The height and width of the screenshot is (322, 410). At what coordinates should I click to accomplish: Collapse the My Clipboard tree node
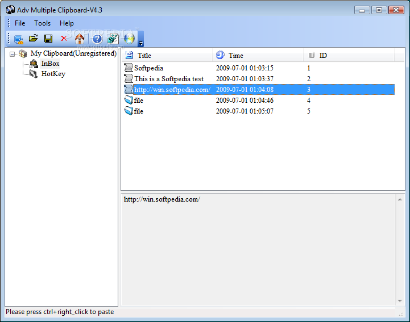coord(12,54)
